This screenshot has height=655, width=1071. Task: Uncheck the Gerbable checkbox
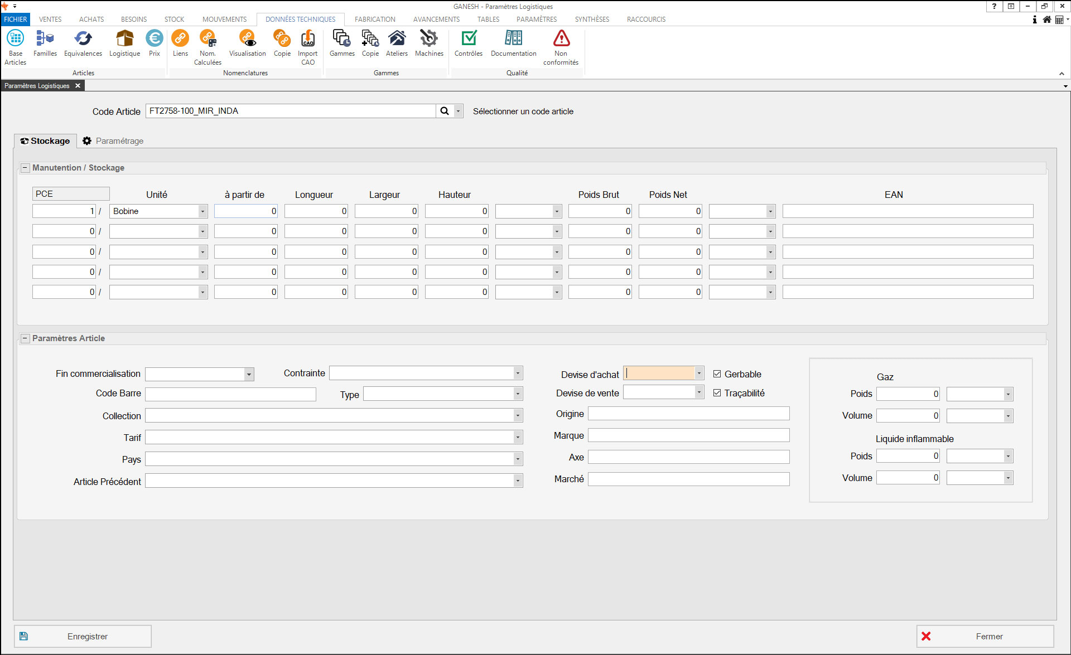[x=717, y=374]
